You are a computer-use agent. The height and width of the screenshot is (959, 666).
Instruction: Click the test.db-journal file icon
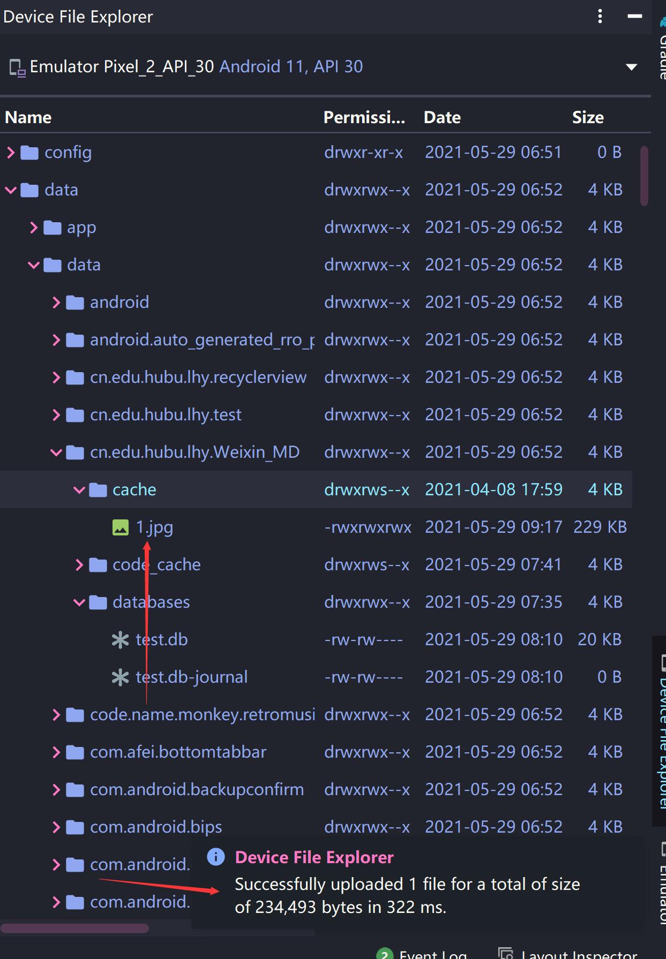[x=120, y=677]
